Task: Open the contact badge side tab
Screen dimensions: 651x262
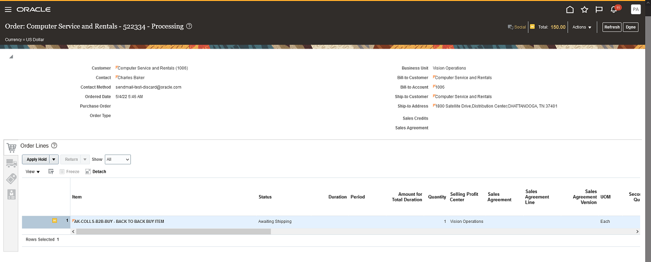Action: 11,194
